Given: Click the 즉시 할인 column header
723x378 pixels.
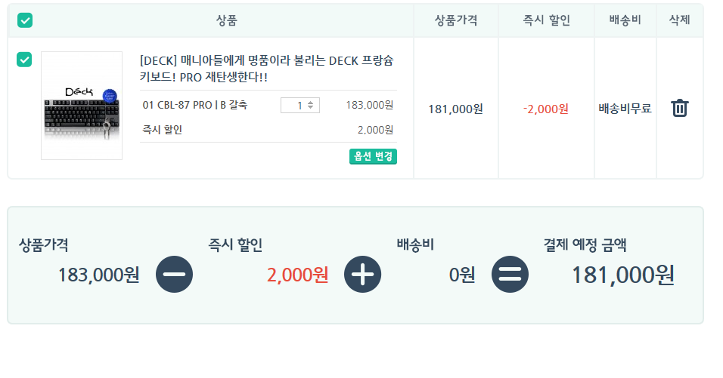Looking at the screenshot, I should coord(546,20).
